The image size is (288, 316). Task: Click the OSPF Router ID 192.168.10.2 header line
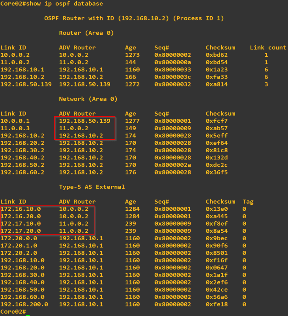pos(134,18)
